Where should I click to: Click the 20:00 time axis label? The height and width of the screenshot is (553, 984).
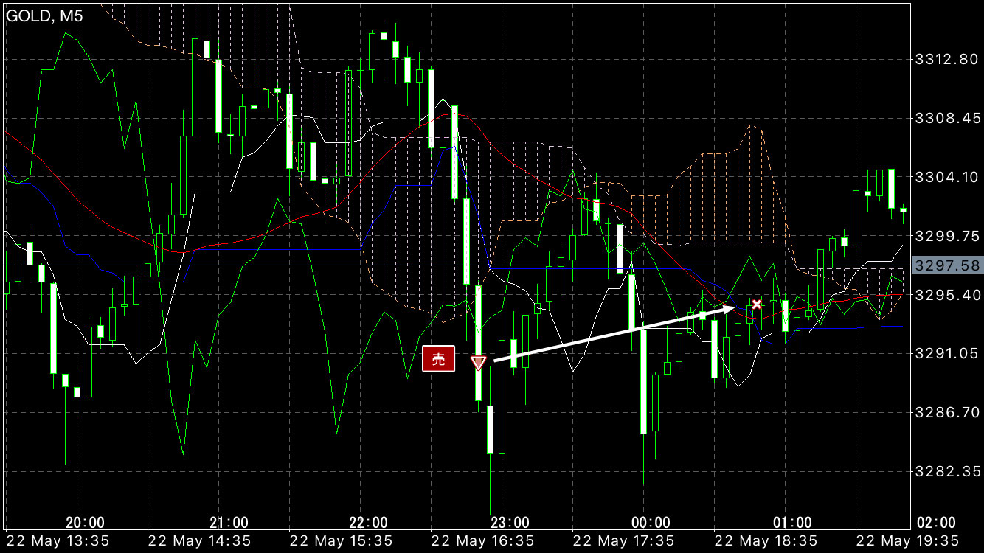86,523
